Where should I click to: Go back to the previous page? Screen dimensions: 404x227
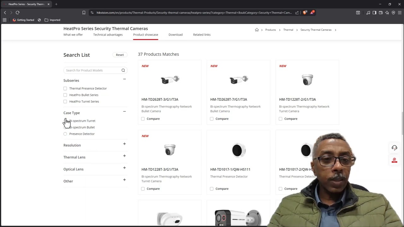point(5,13)
